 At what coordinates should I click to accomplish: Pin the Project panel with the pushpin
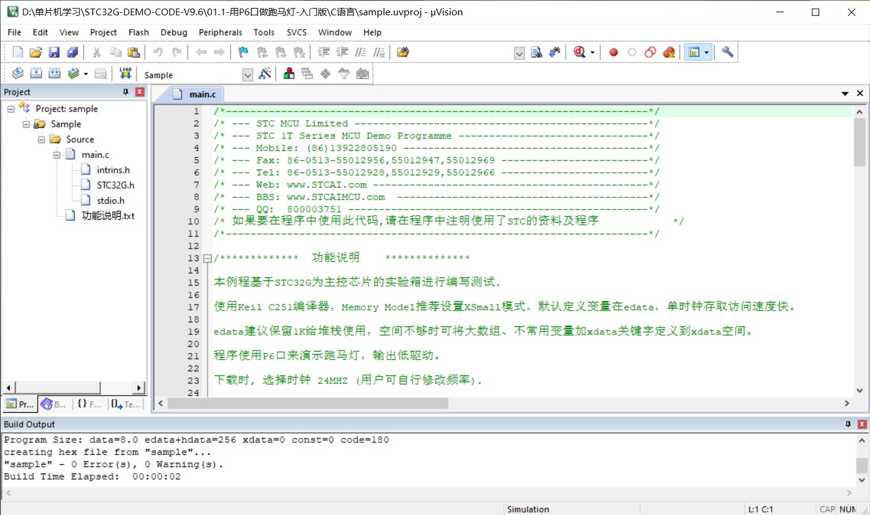coord(126,92)
